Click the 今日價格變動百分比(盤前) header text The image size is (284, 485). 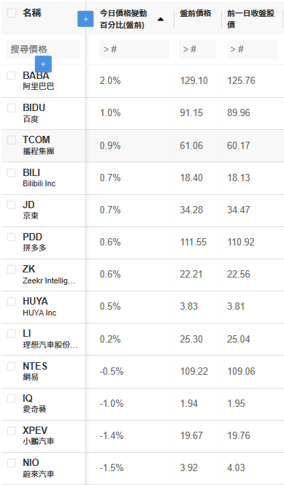[123, 19]
